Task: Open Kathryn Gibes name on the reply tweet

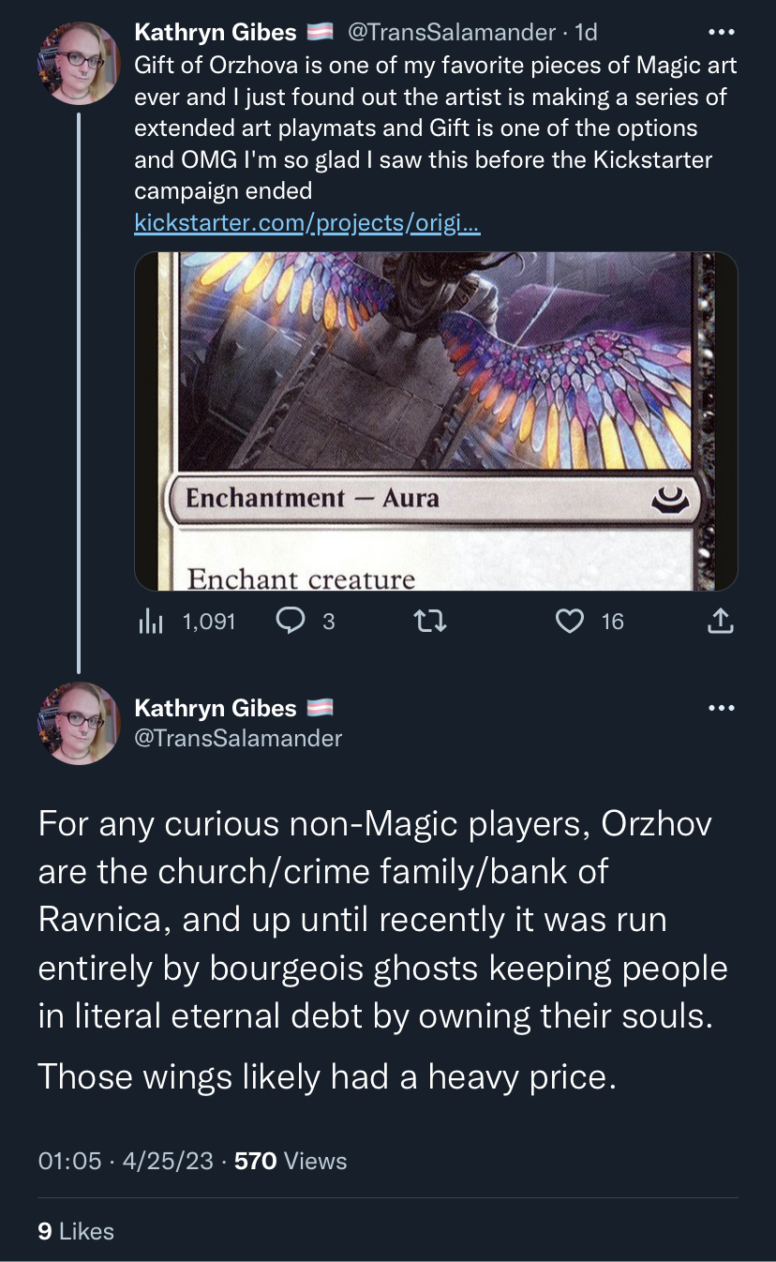Action: [x=216, y=708]
